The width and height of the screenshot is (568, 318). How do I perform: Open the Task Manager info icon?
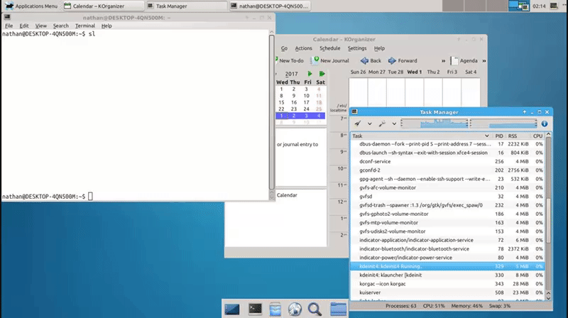544,124
